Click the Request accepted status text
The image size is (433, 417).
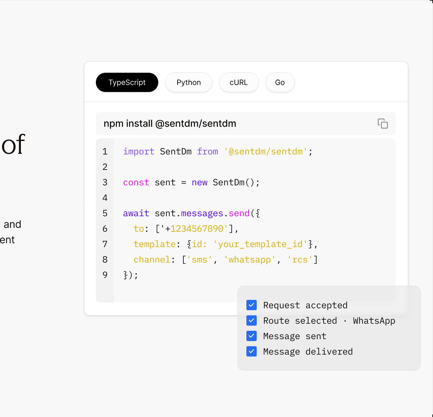click(305, 305)
